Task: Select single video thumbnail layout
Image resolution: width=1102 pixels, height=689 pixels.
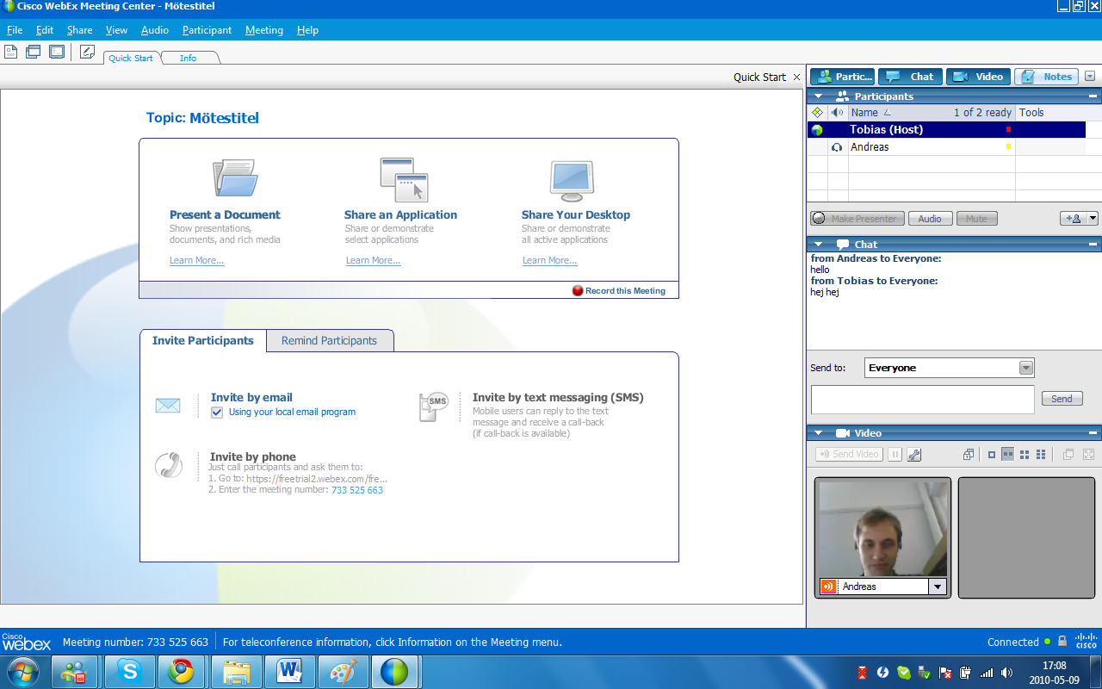Action: tap(992, 455)
